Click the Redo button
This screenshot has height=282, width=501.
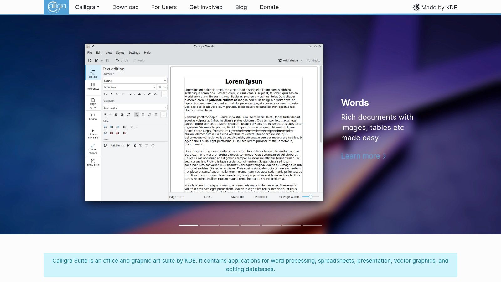pos(139,60)
